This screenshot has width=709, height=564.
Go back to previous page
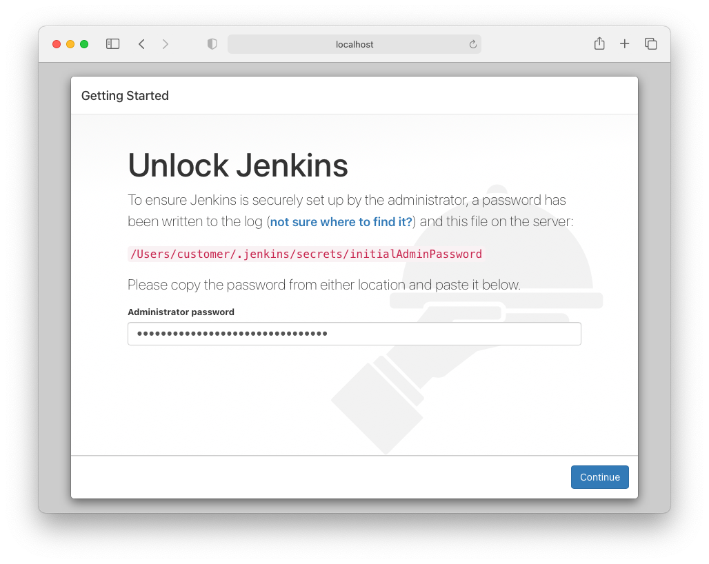pos(141,44)
